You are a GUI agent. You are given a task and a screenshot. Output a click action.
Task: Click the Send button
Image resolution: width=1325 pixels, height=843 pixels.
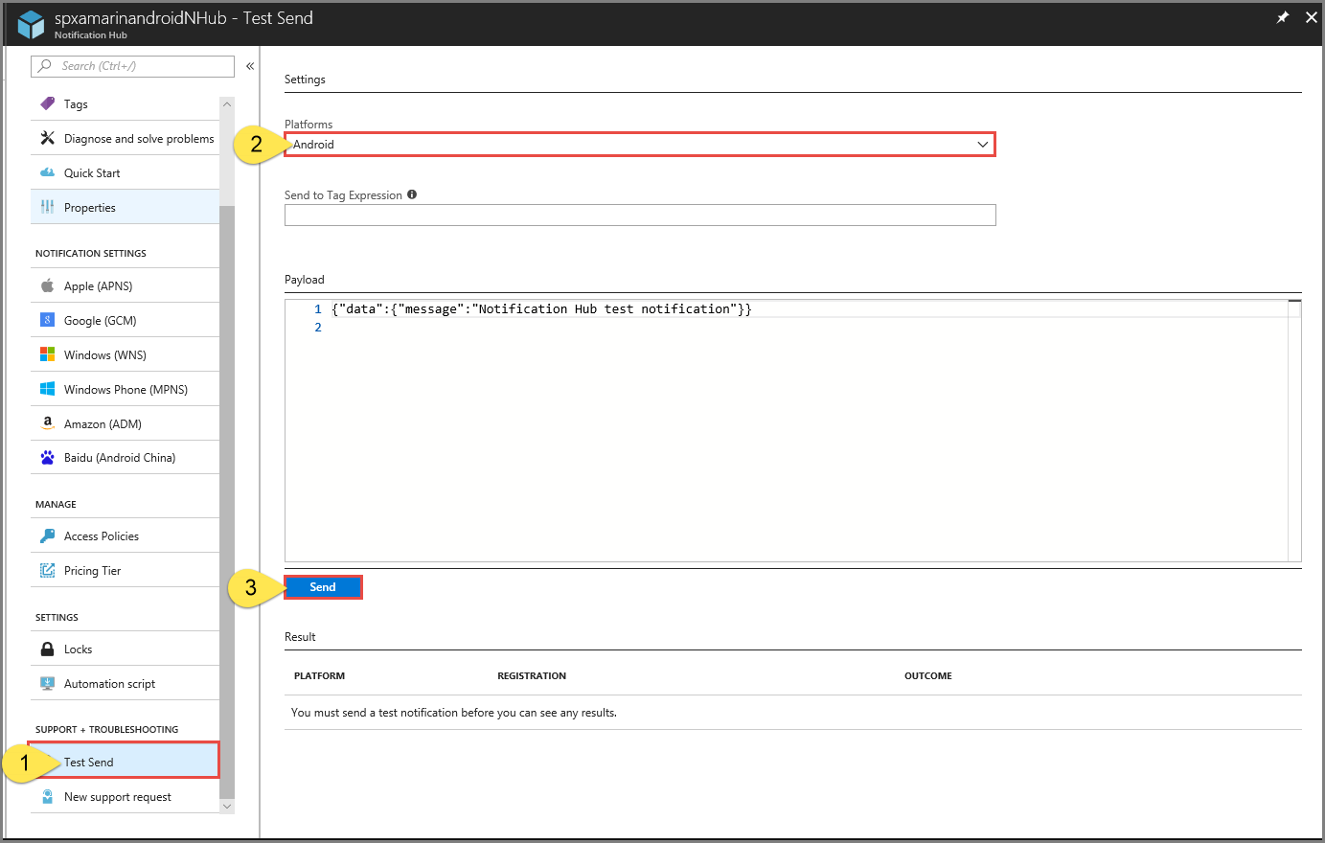click(x=323, y=586)
